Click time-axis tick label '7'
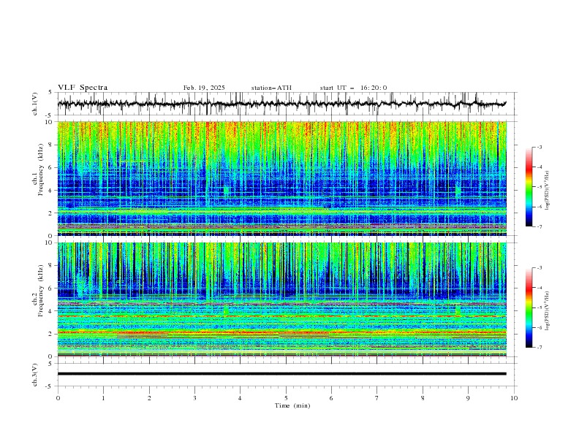Image resolution: width=579 pixels, height=447 pixels. (x=377, y=398)
